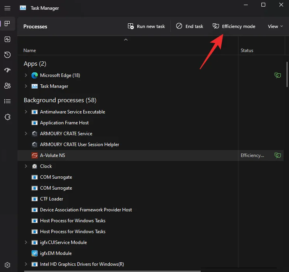This screenshot has height=272, width=289.
Task: Click the igfxEM Module icon
Action: 35,253
